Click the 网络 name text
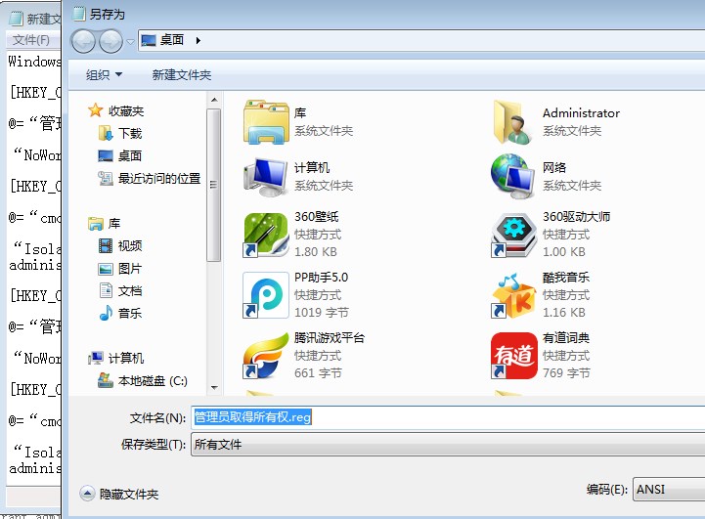This screenshot has width=705, height=519. coord(553,167)
